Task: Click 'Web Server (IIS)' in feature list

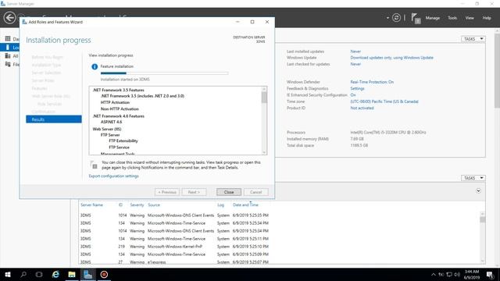Action: click(x=107, y=129)
